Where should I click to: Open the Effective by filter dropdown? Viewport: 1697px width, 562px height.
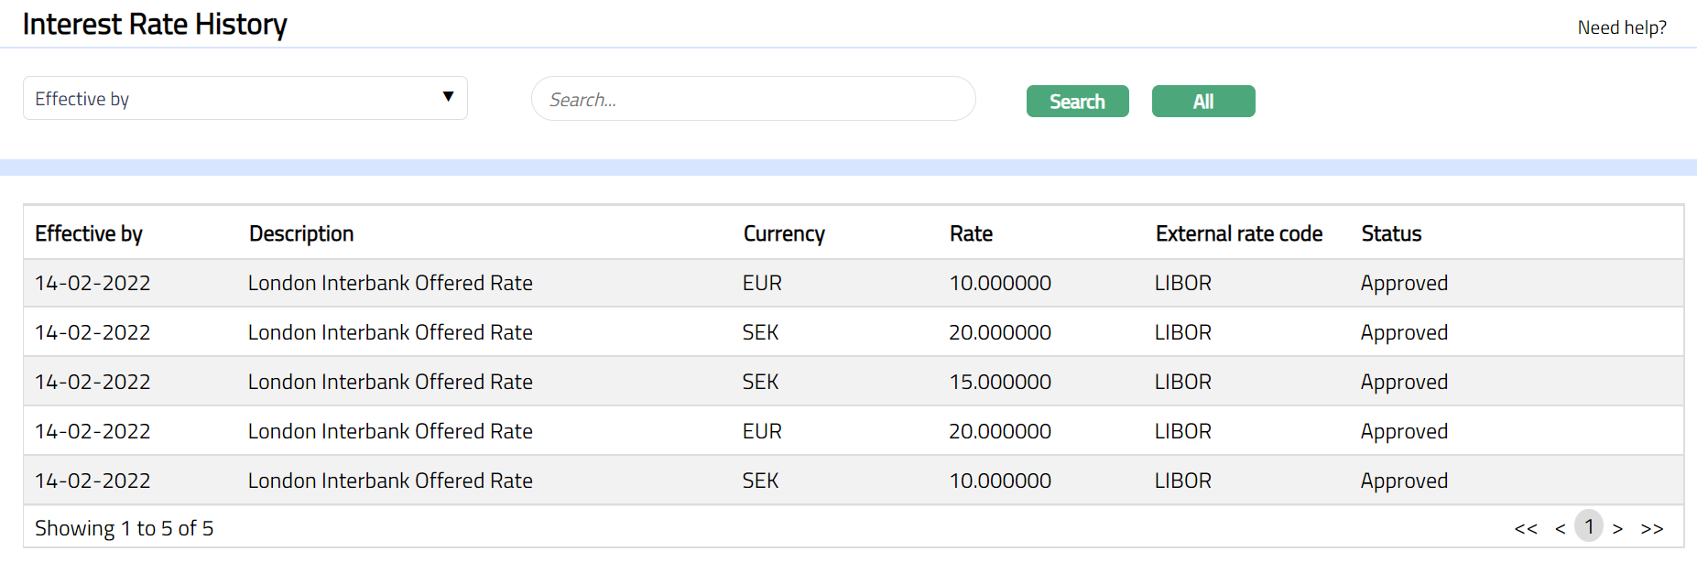[245, 98]
